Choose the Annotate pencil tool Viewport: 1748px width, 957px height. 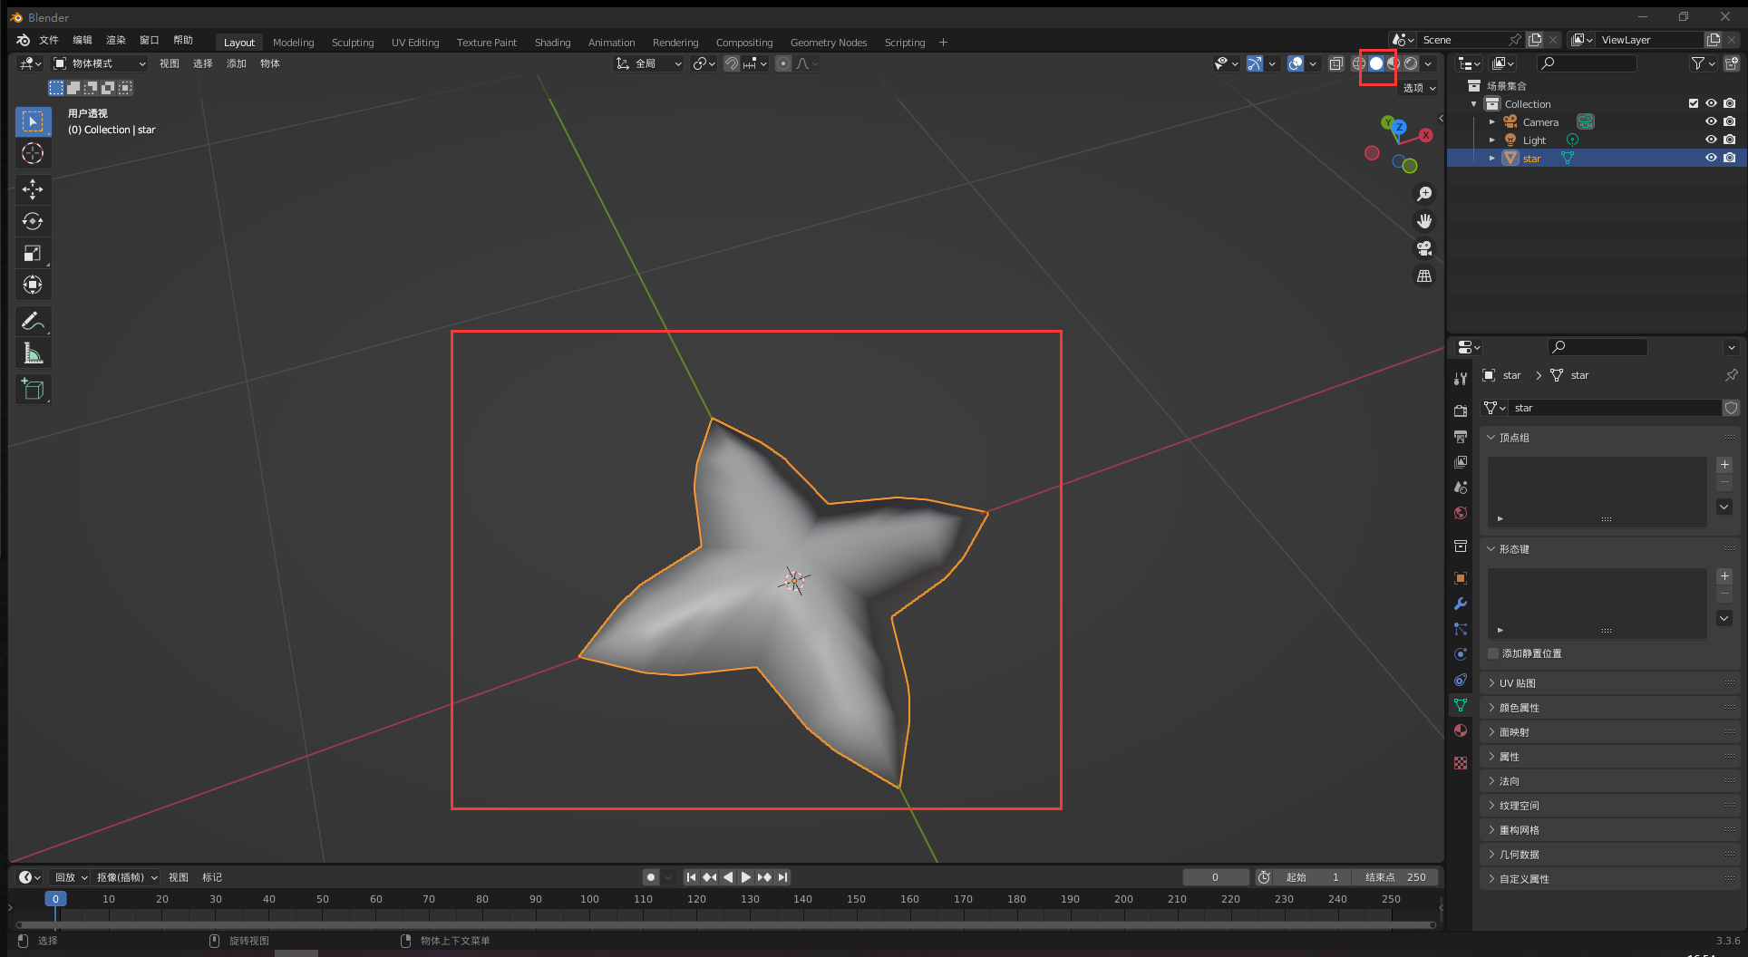(33, 321)
